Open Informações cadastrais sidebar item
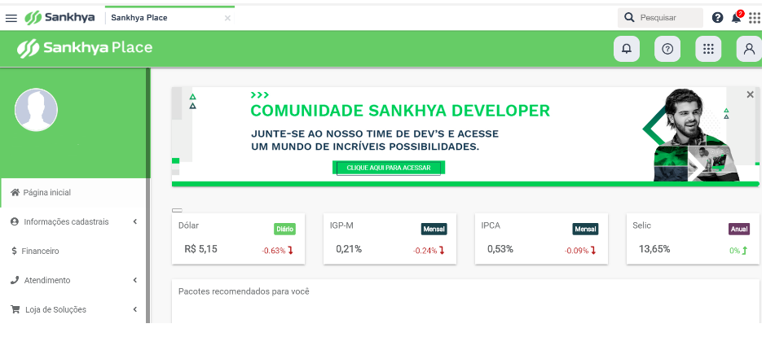Viewport: 775px width, 350px height. (73, 221)
